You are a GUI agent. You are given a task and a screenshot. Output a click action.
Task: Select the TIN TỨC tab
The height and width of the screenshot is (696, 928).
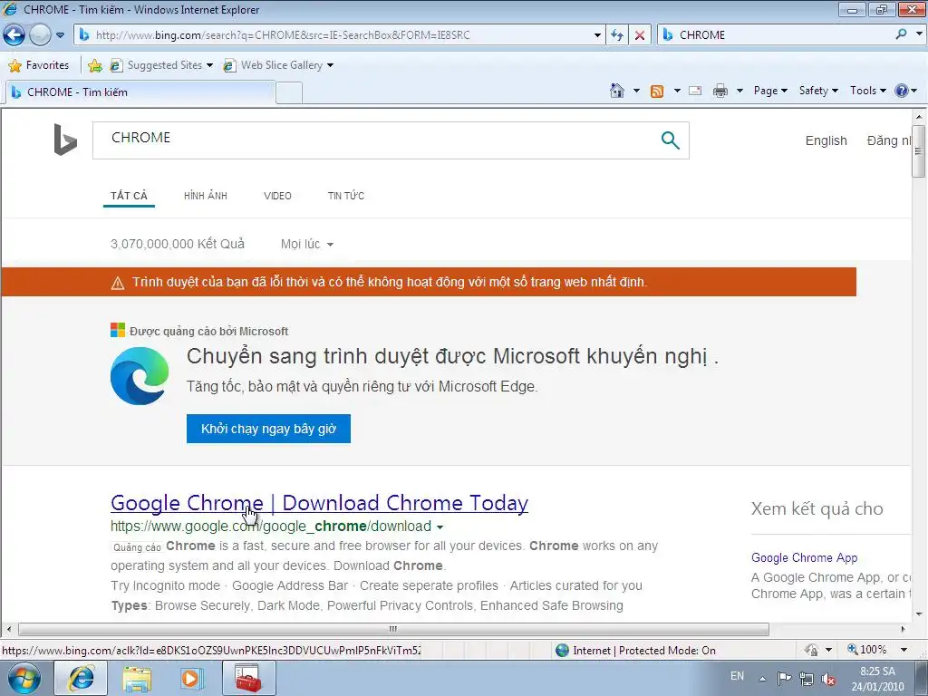346,196
